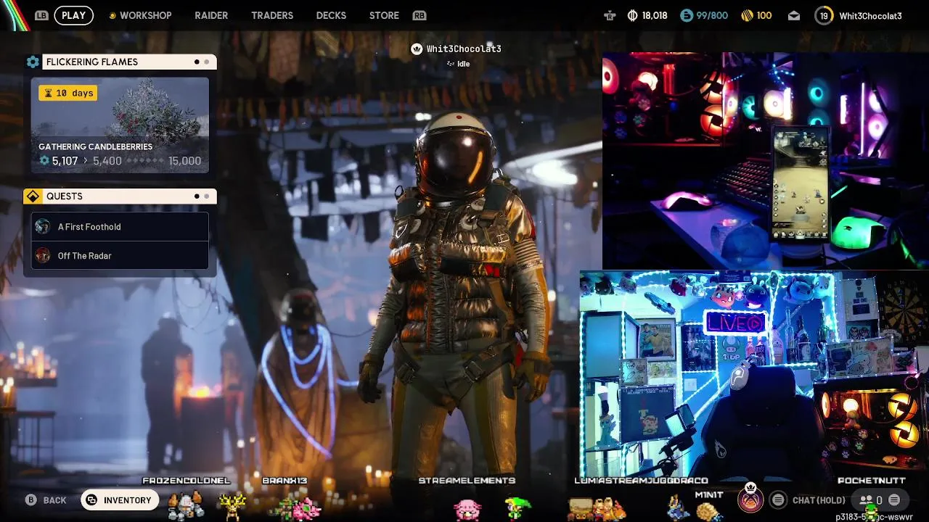Click the player portrait icon with crown

750,498
